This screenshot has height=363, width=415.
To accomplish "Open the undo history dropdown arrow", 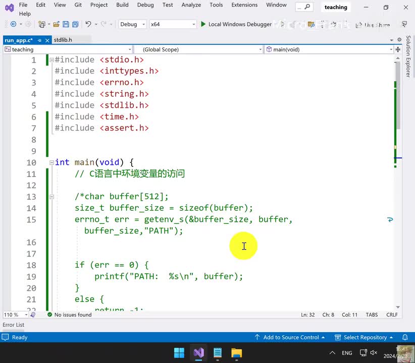I will tap(96, 24).
